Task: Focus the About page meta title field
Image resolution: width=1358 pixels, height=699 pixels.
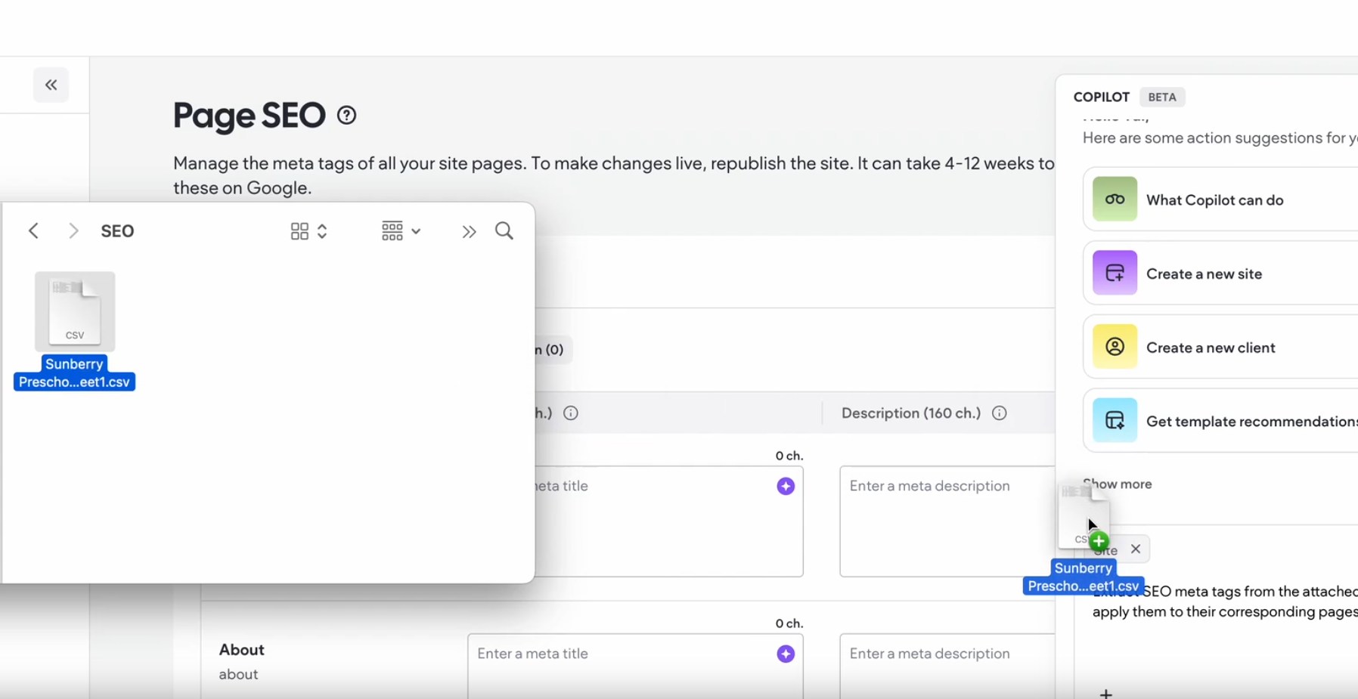Action: (635, 667)
